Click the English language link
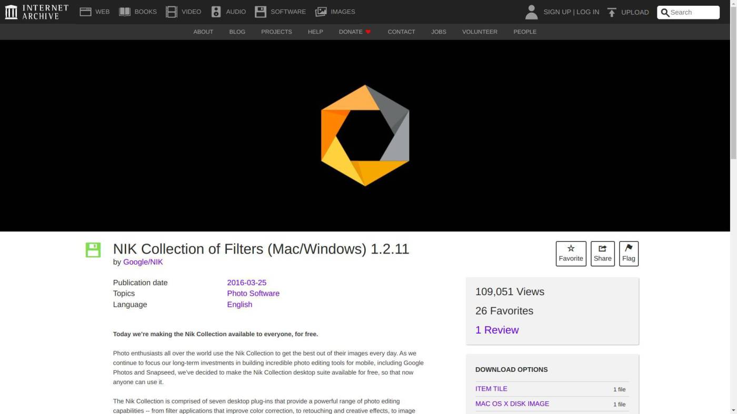 pos(240,305)
